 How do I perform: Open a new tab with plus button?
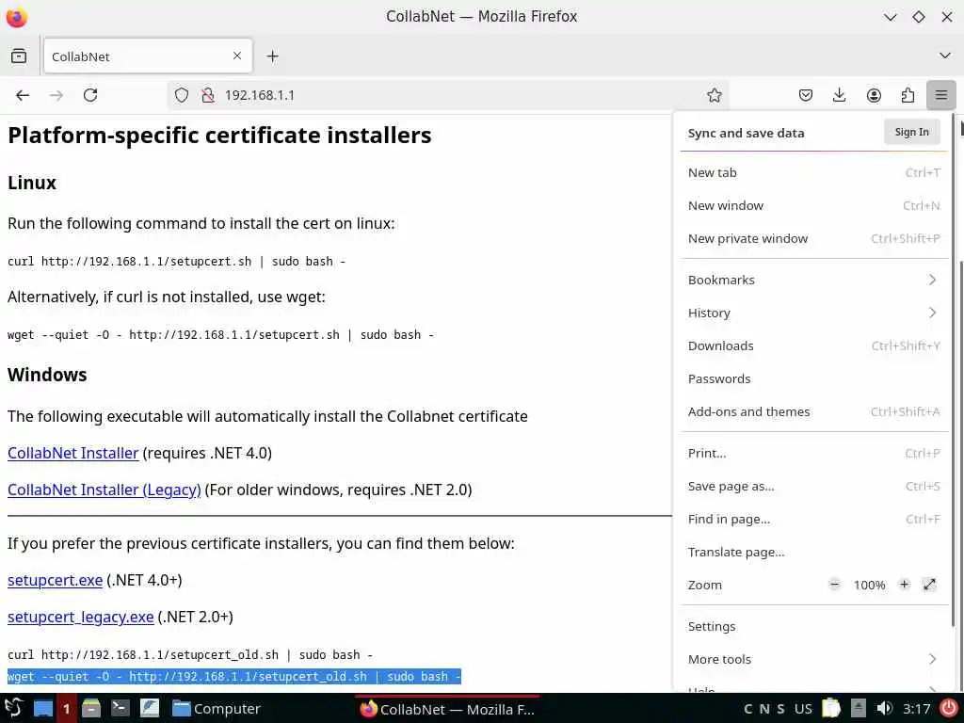point(273,56)
